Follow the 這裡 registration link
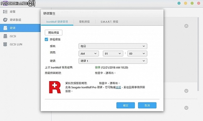Viewport: 203px width, 121px height. click(118, 87)
